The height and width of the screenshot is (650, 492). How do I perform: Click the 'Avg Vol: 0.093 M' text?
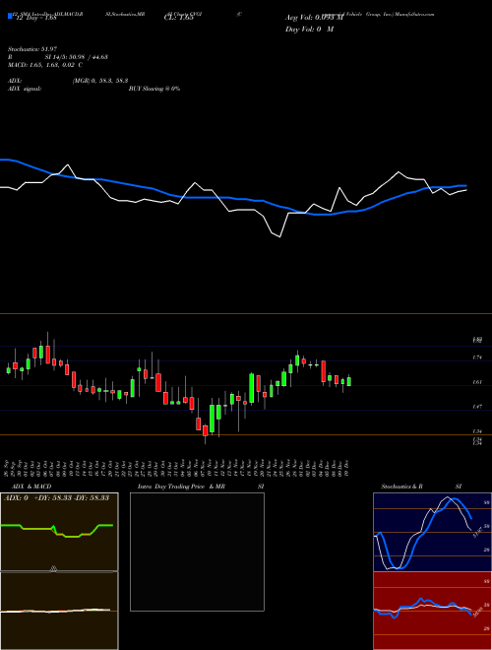click(x=314, y=18)
